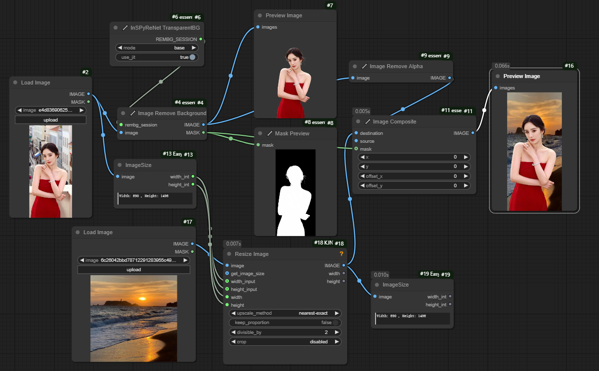Decrease the offset_x value with left arrow
The height and width of the screenshot is (371, 599).
[x=363, y=176]
